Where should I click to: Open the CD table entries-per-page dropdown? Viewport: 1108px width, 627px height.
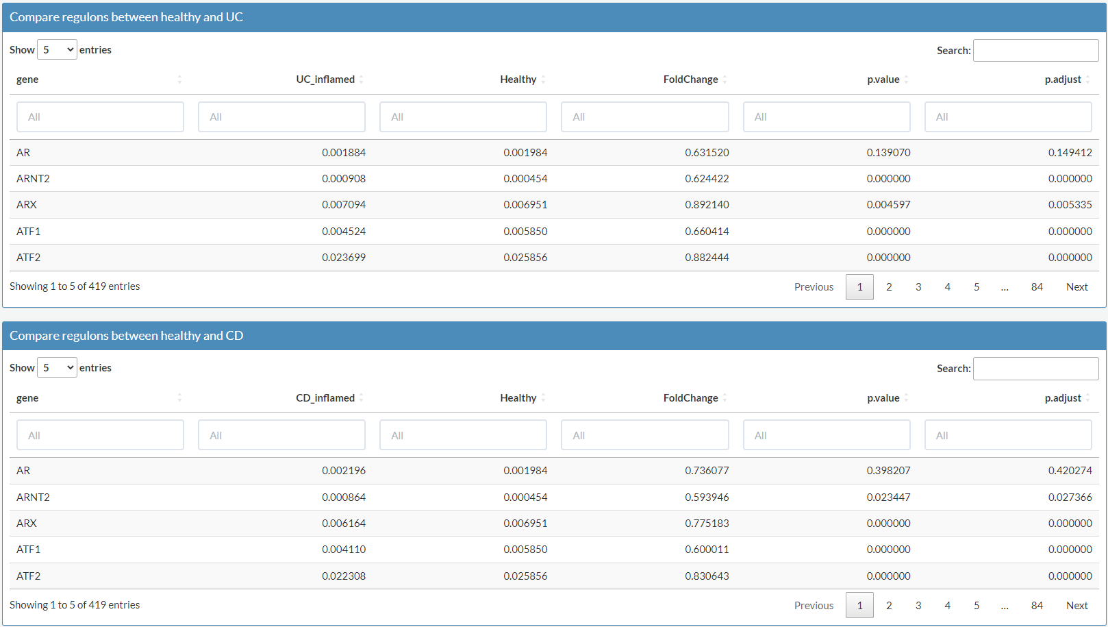(x=57, y=368)
